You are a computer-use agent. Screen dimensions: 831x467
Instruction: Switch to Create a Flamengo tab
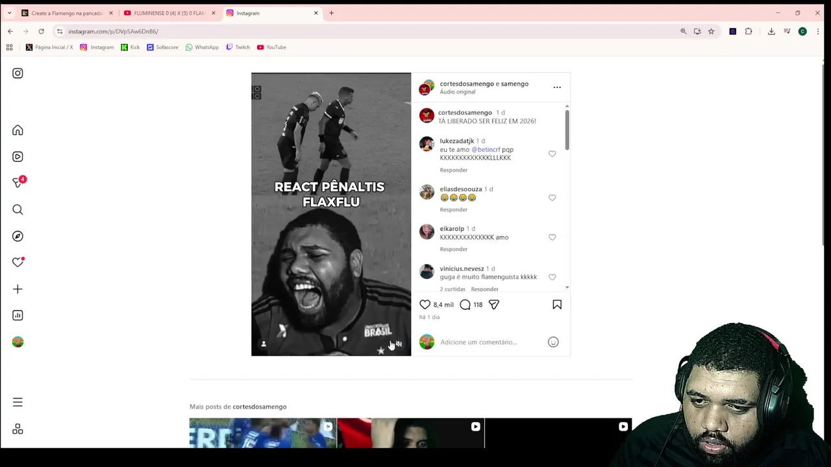pyautogui.click(x=67, y=13)
